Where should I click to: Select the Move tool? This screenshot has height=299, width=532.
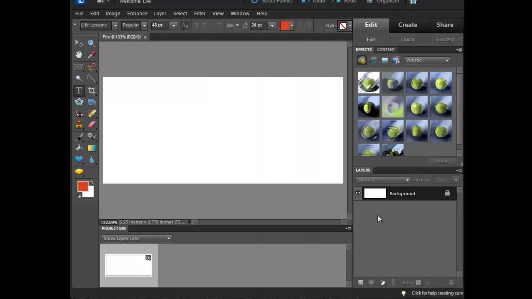79,43
